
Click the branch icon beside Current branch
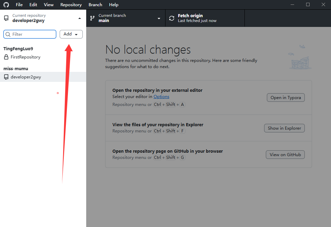point(92,18)
